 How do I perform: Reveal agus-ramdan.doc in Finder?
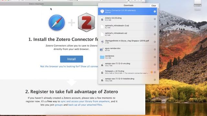click(x=155, y=49)
